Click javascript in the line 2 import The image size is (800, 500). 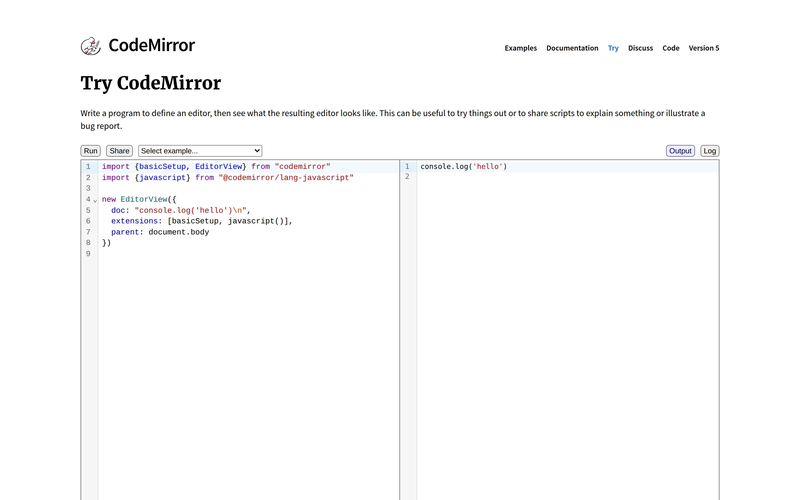click(x=162, y=177)
